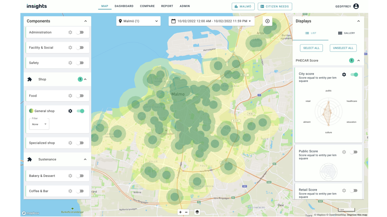
Task: Zoom out with the minus icon
Action: click(186, 212)
